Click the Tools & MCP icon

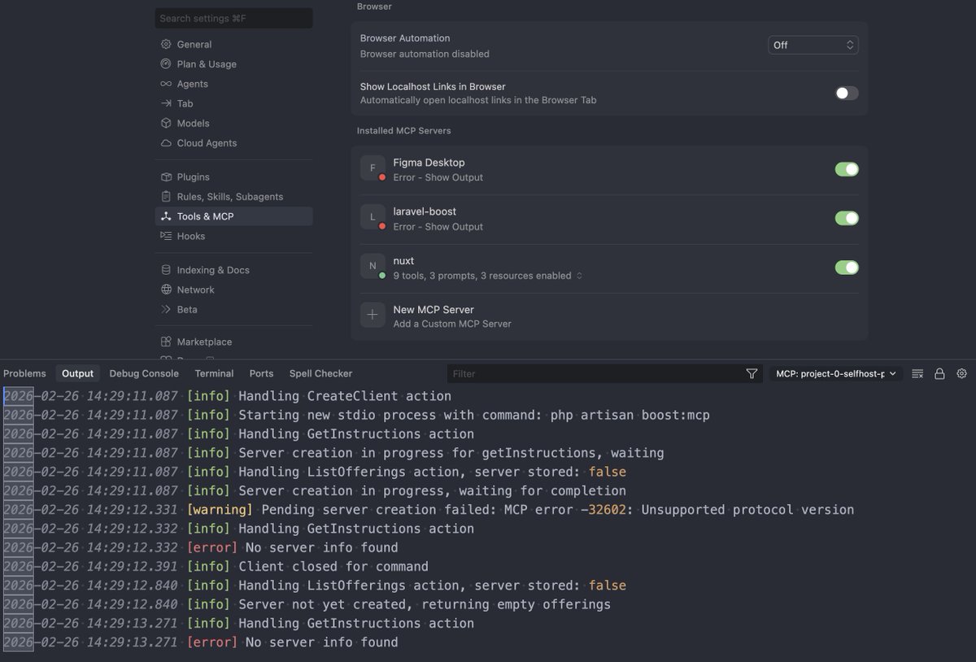(x=166, y=216)
